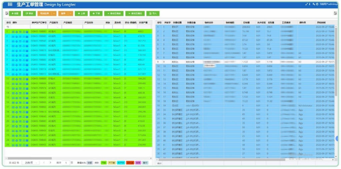Screen dimensions: 341x169
Task: Go to next page with right arrow
Action: [50, 163]
